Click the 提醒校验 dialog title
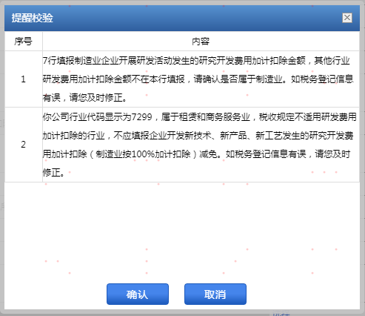 (x=33, y=18)
